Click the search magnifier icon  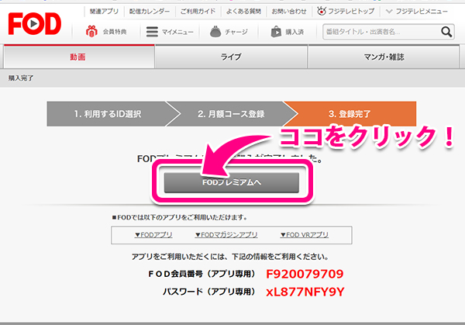[446, 32]
